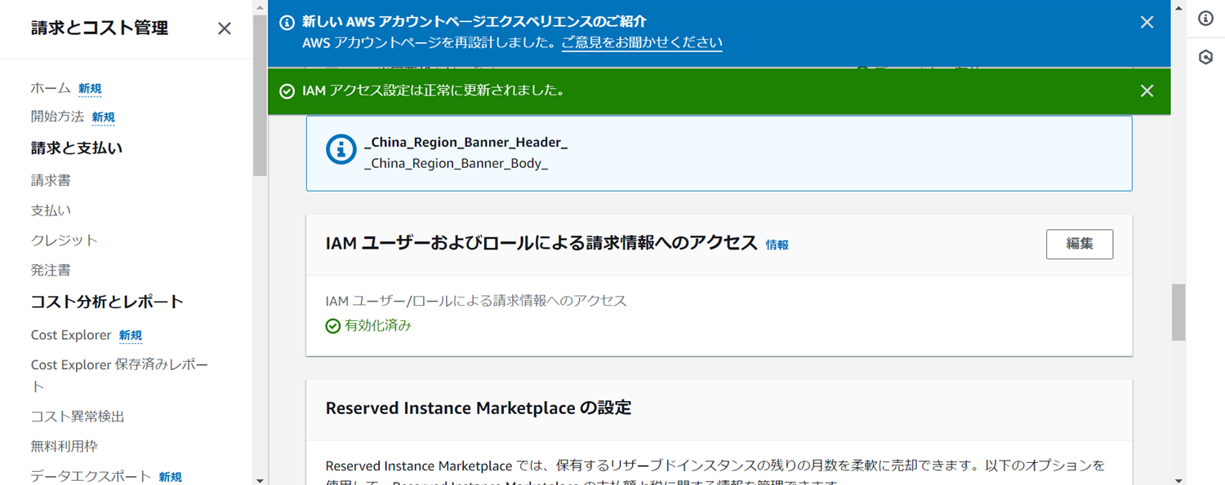
Task: Click the main page scrollbar down arrow
Action: tap(1178, 480)
